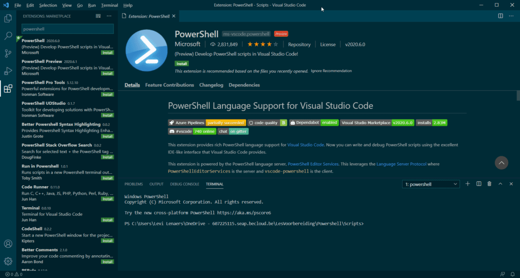520x278 pixels.
Task: Create a new terminal with plus icon
Action: click(x=468, y=184)
